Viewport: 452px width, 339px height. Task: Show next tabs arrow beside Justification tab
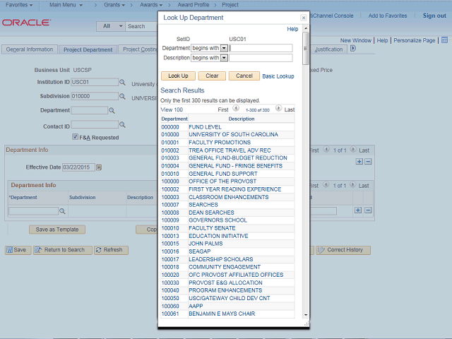coord(353,49)
